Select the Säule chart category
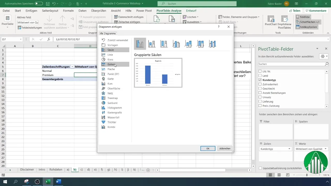331x186 pixels. click(x=115, y=50)
